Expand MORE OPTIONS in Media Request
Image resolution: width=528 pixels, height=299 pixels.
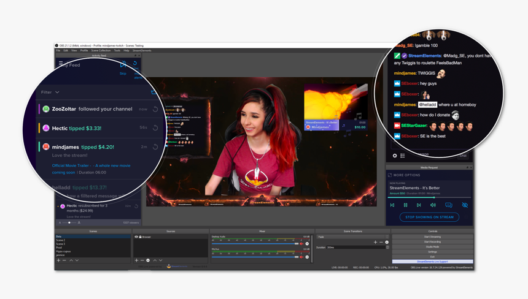coord(404,175)
